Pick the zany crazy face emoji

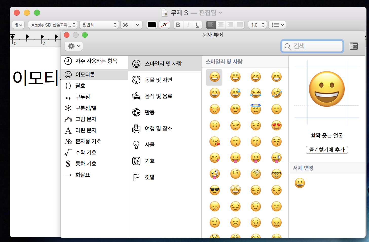point(215,174)
